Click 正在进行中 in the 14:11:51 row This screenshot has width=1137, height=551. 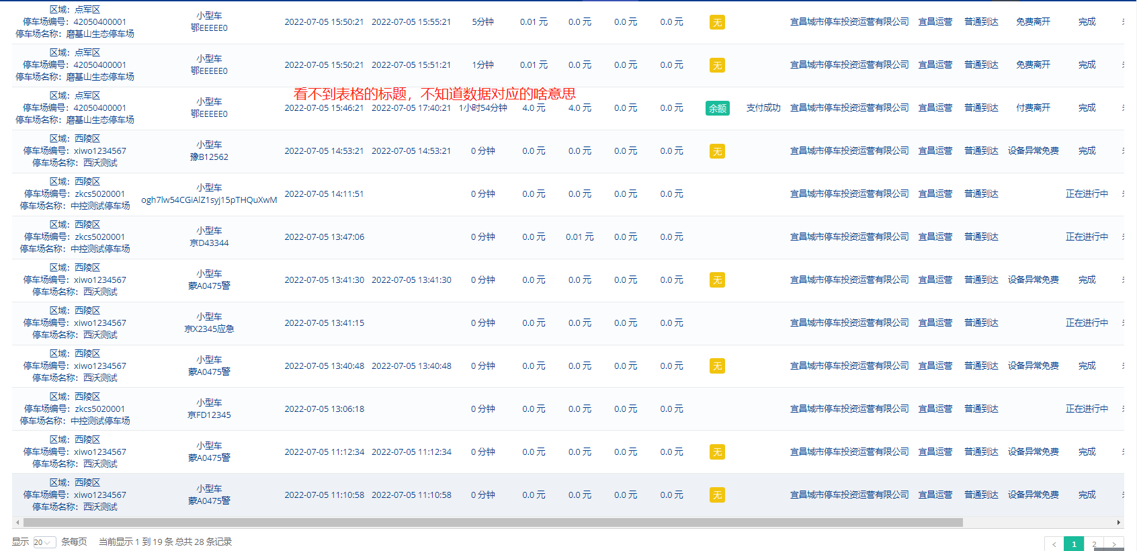(x=1087, y=194)
